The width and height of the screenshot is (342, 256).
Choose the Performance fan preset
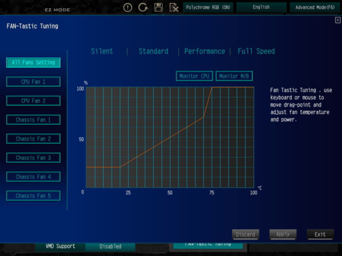coord(204,51)
